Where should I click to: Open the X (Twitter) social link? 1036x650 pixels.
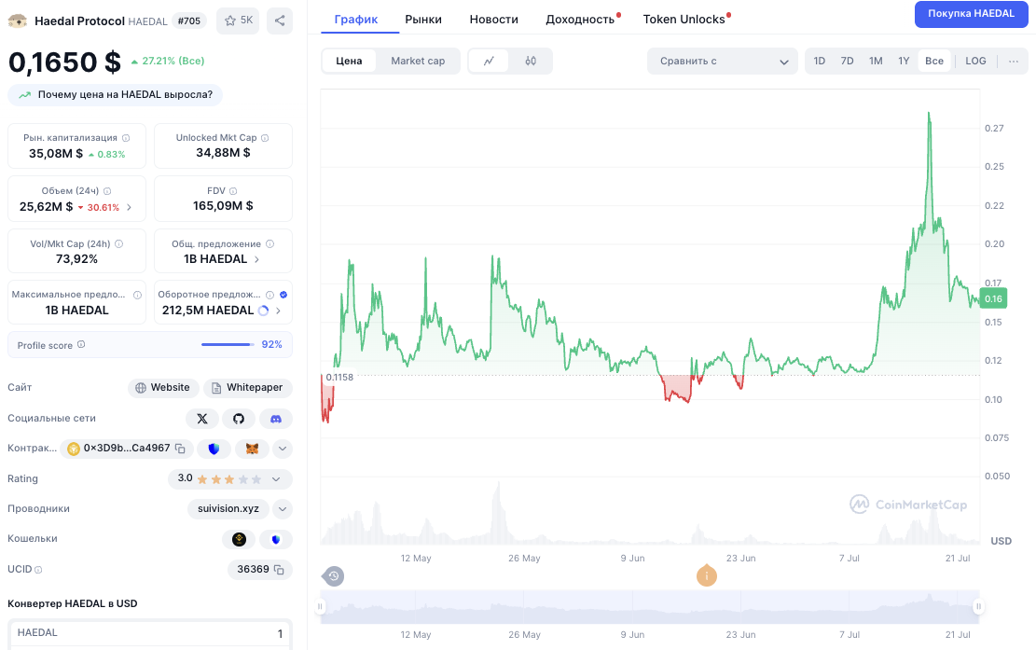[x=202, y=419]
